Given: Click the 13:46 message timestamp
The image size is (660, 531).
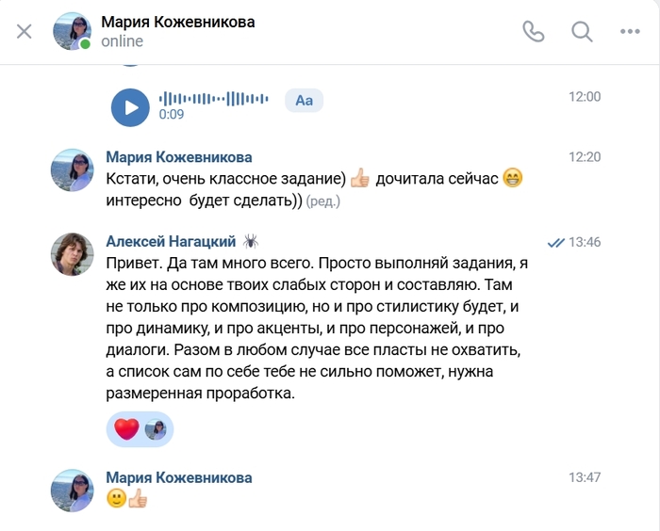Looking at the screenshot, I should click(585, 242).
